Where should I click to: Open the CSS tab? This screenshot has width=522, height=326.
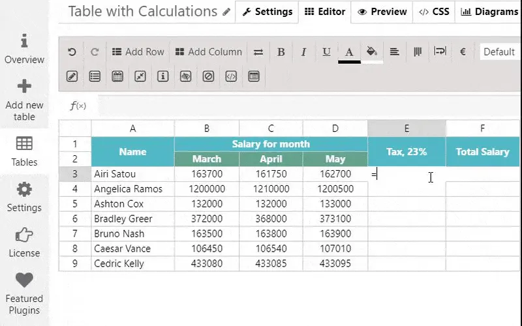tap(434, 12)
